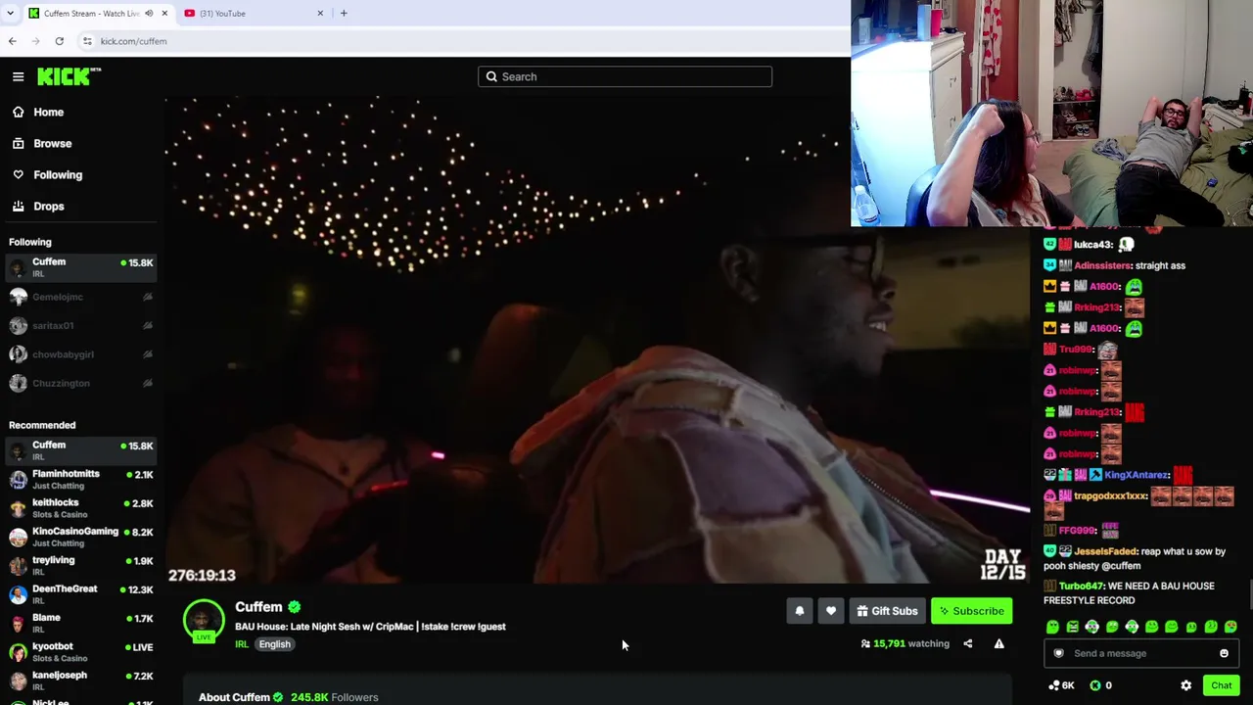Open offline channel Chuzzington
The height and width of the screenshot is (705, 1253).
pos(80,383)
